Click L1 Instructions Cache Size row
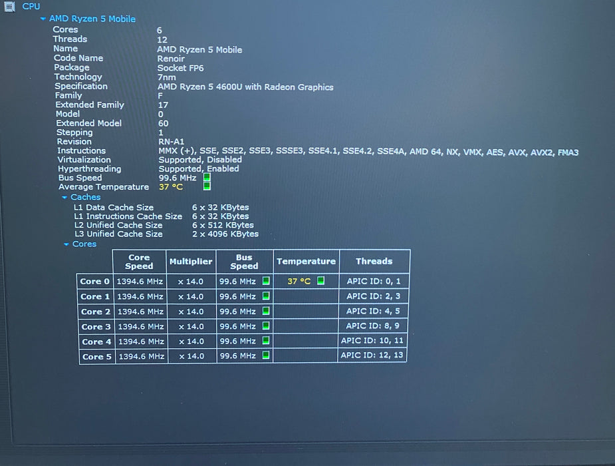The width and height of the screenshot is (615, 466). 162,216
